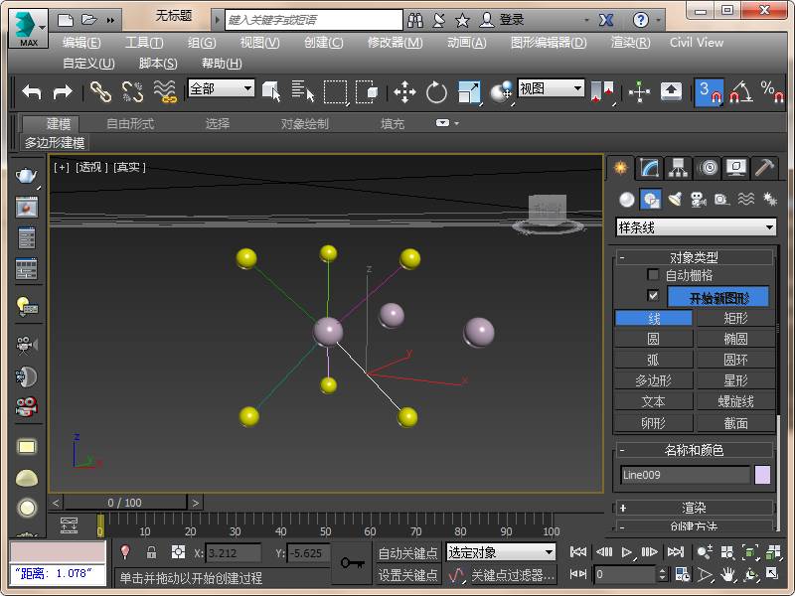Screen dimensions: 795x596
Task: Open the 样条线 category dropdown
Action: pos(696,227)
